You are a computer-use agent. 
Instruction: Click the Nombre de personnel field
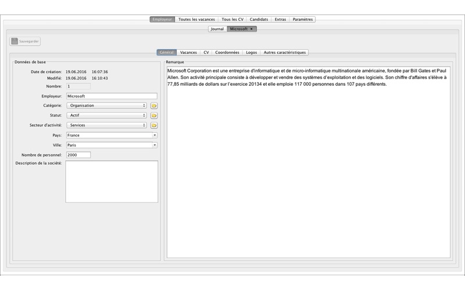coord(78,155)
